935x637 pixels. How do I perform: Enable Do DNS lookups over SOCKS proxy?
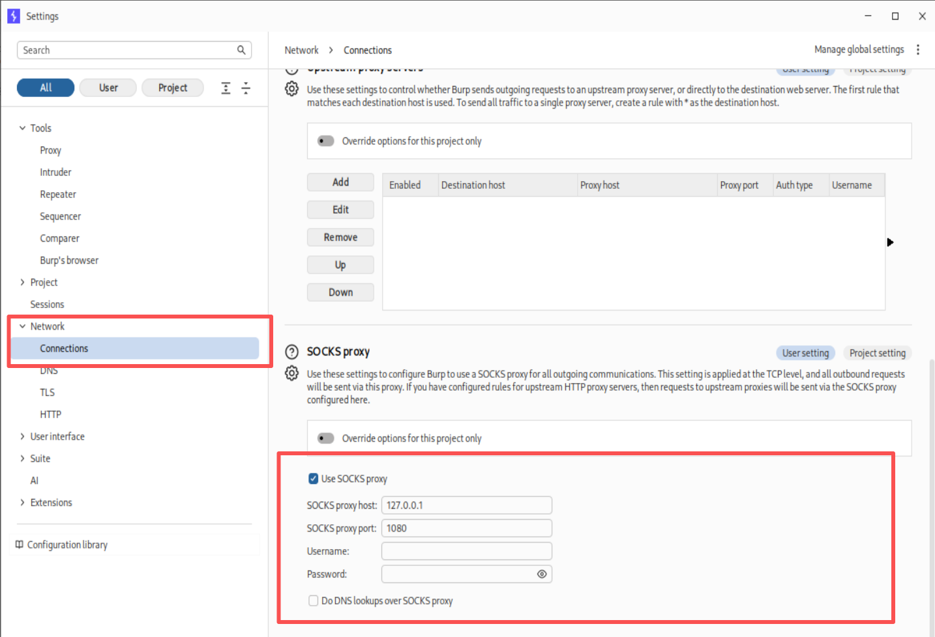click(x=313, y=601)
